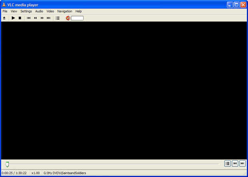Start playback with the Play button
Image resolution: width=248 pixels, height=177 pixels.
(13, 18)
